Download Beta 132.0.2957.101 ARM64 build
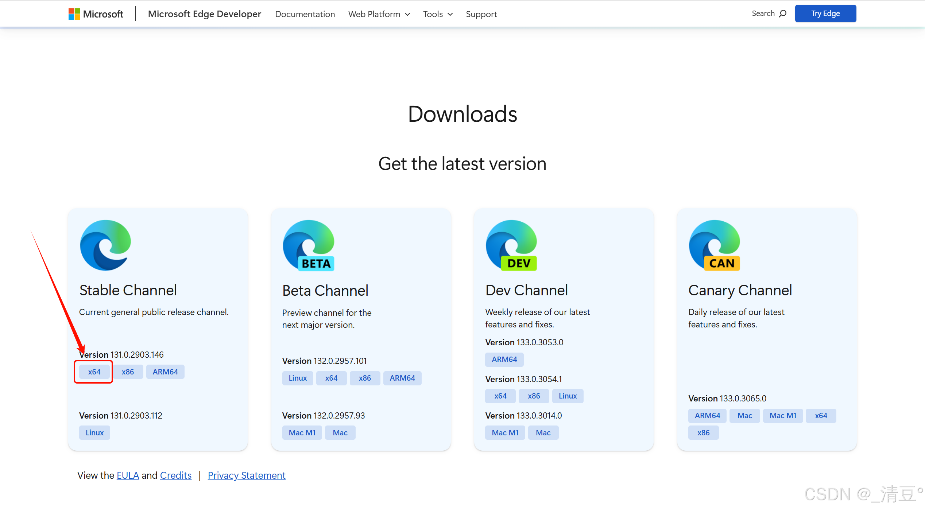The width and height of the screenshot is (925, 509). tap(402, 378)
